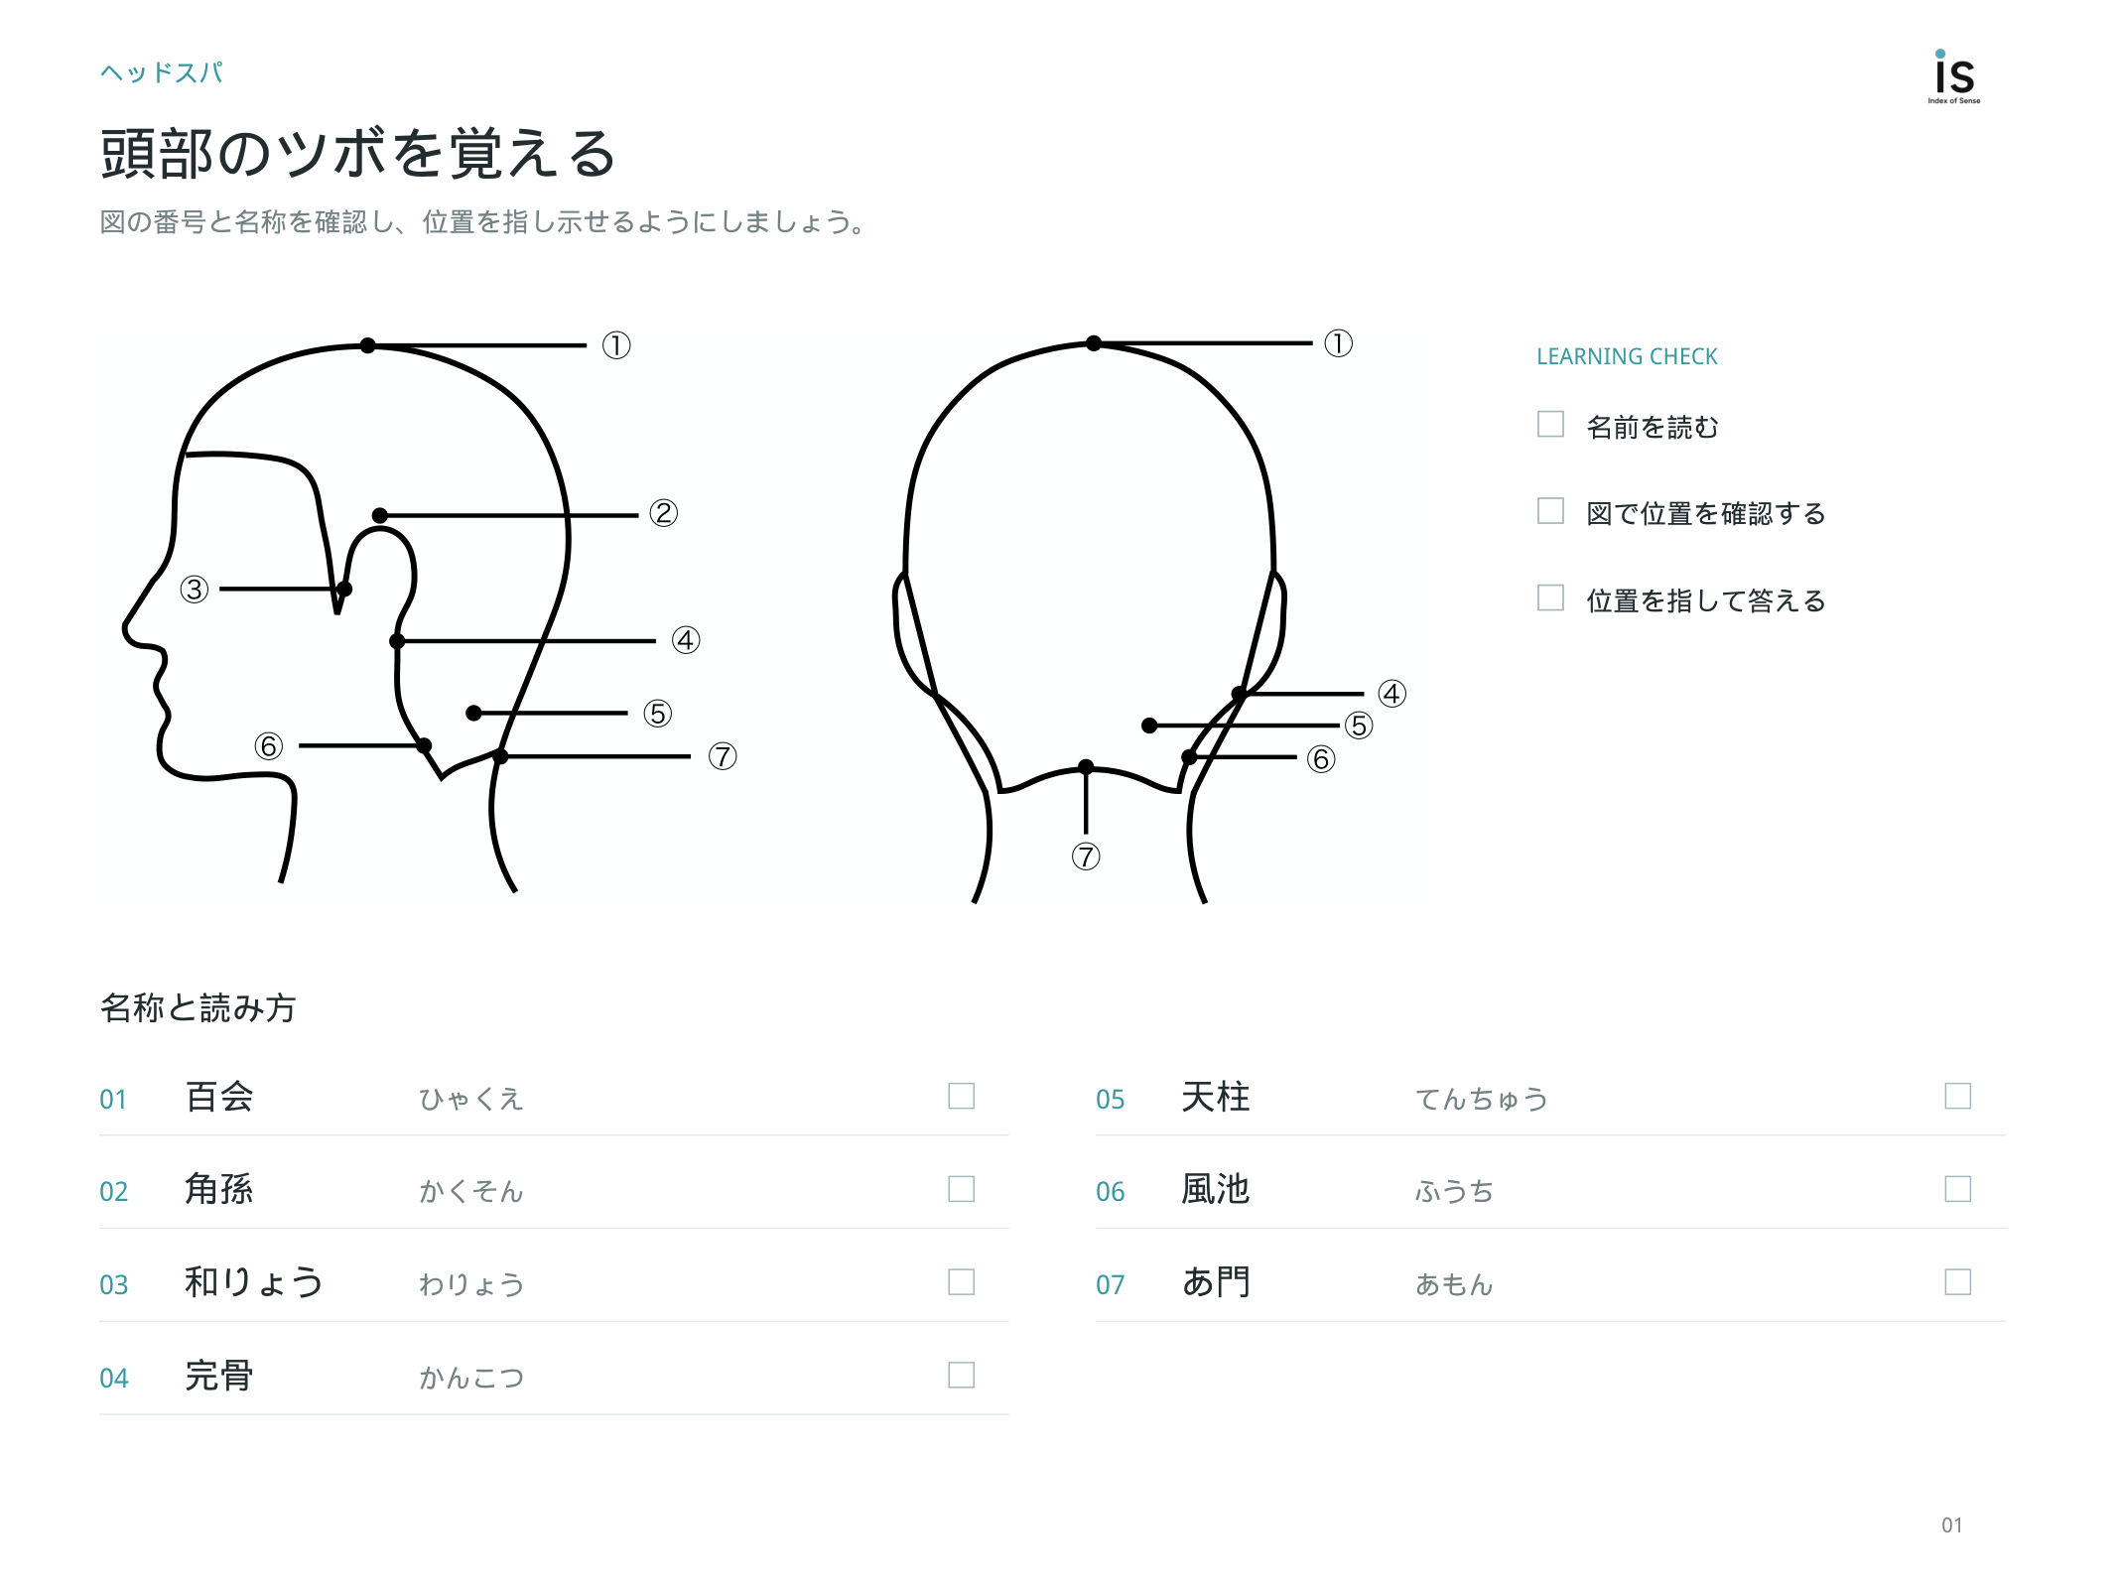Click the name 完骨 in the list
2118x1588 pixels.
click(219, 1376)
